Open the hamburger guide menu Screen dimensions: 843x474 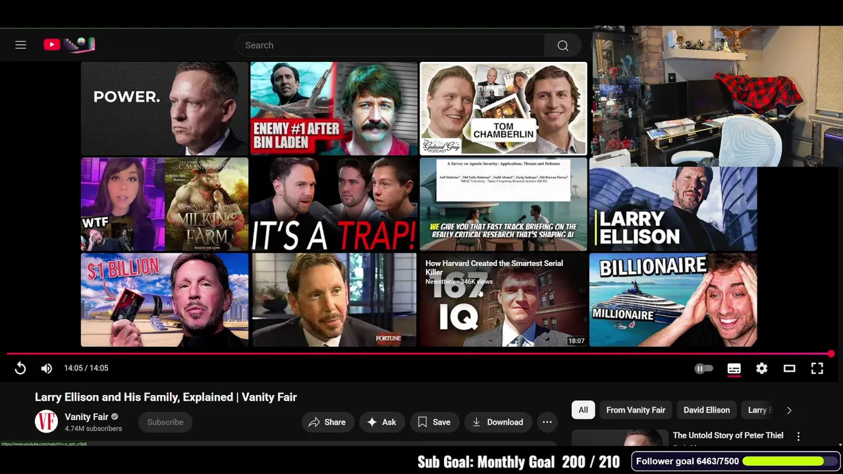click(20, 45)
